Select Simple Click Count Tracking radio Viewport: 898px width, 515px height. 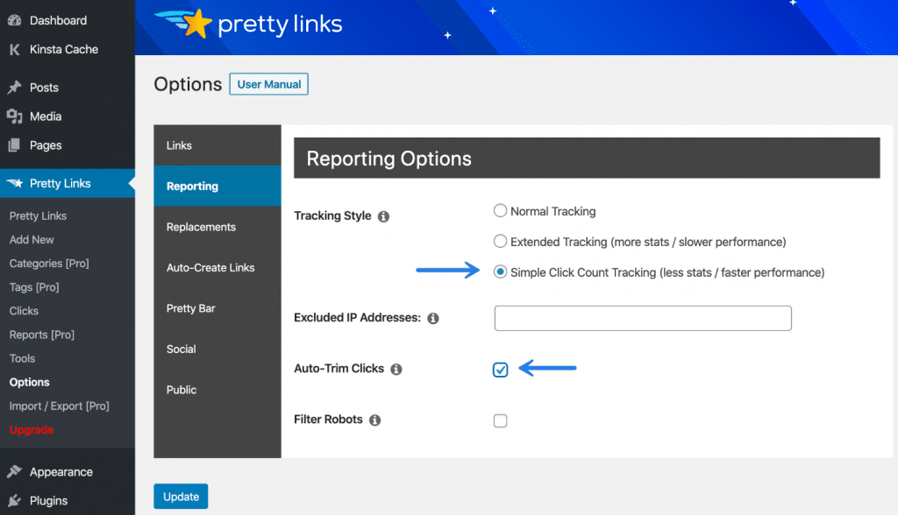[x=500, y=272]
